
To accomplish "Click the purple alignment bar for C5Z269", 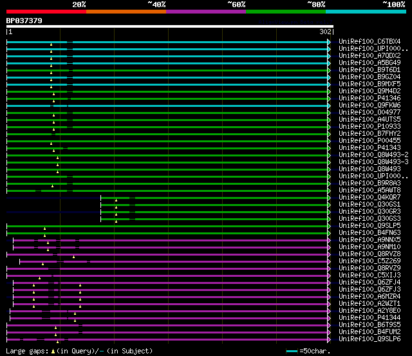I will 174,261.
